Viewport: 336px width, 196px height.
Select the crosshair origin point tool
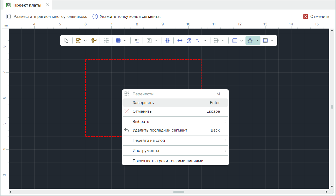click(x=180, y=41)
